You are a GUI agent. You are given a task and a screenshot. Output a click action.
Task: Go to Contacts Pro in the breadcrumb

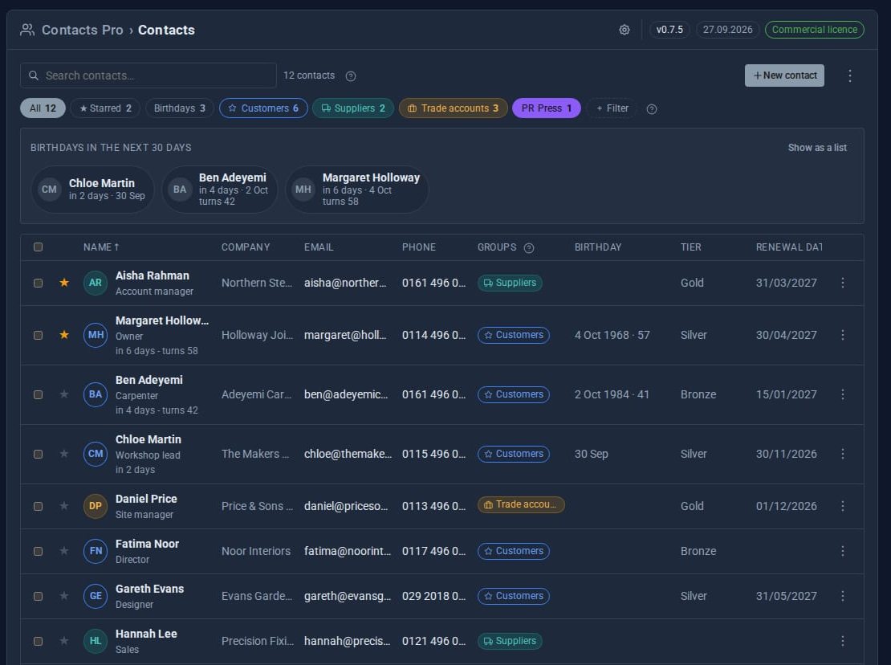pyautogui.click(x=83, y=31)
